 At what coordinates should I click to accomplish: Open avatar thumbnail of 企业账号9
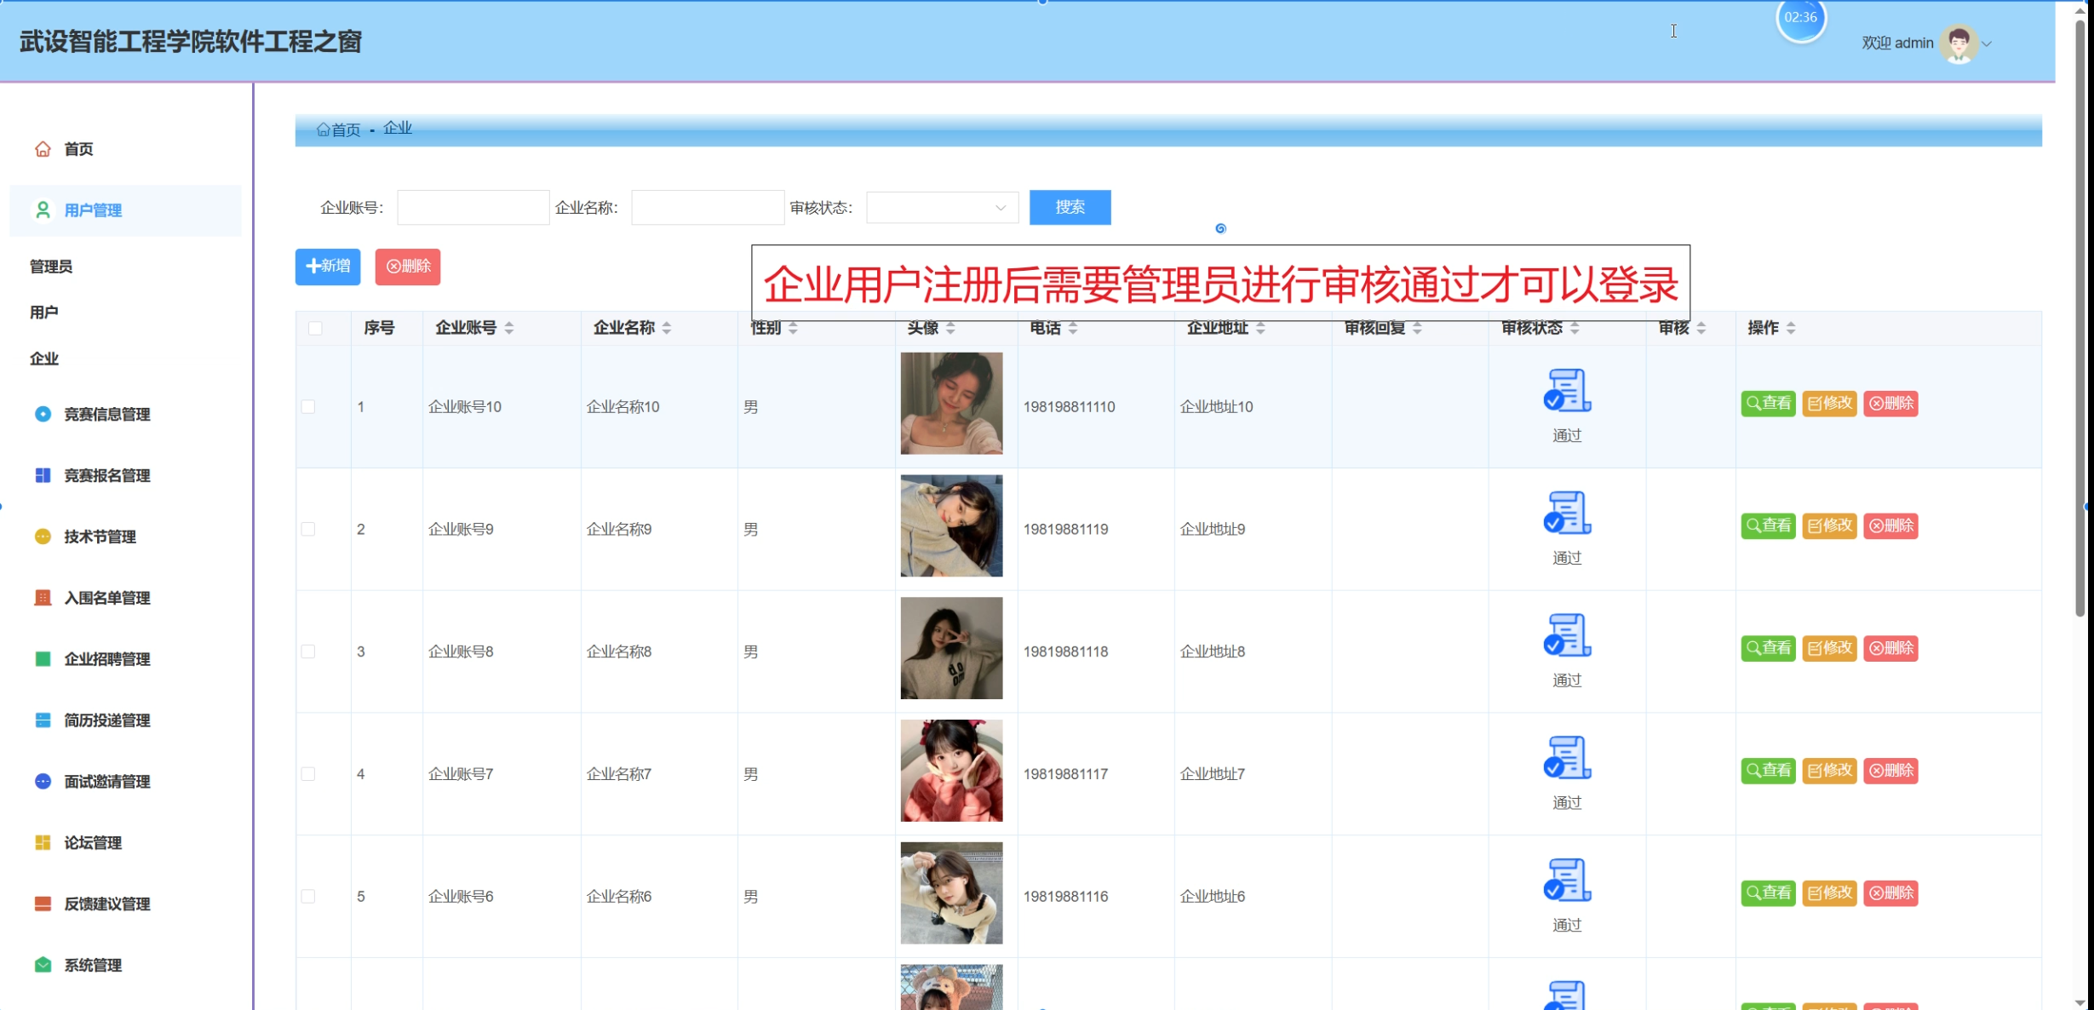click(951, 526)
